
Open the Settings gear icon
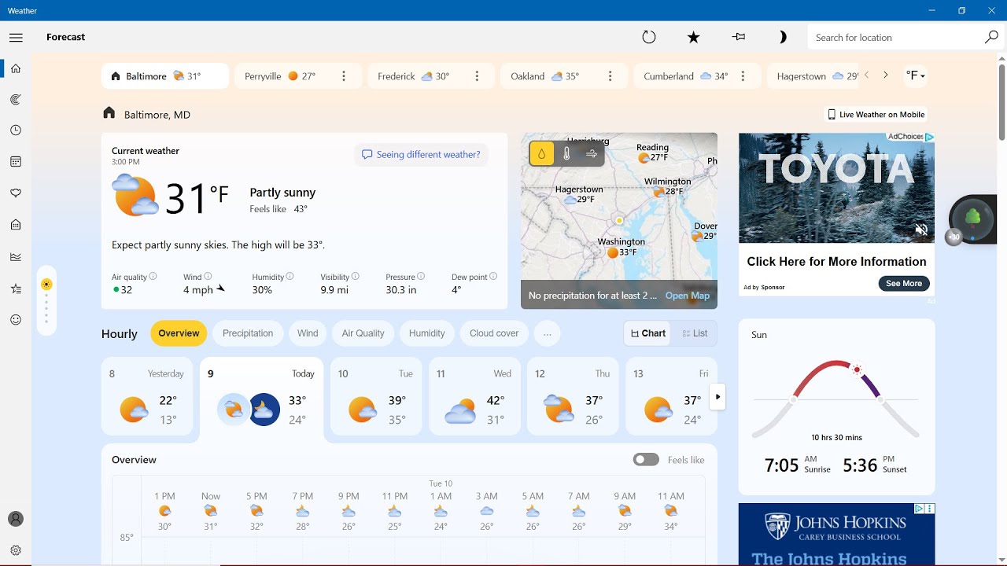coord(16,550)
